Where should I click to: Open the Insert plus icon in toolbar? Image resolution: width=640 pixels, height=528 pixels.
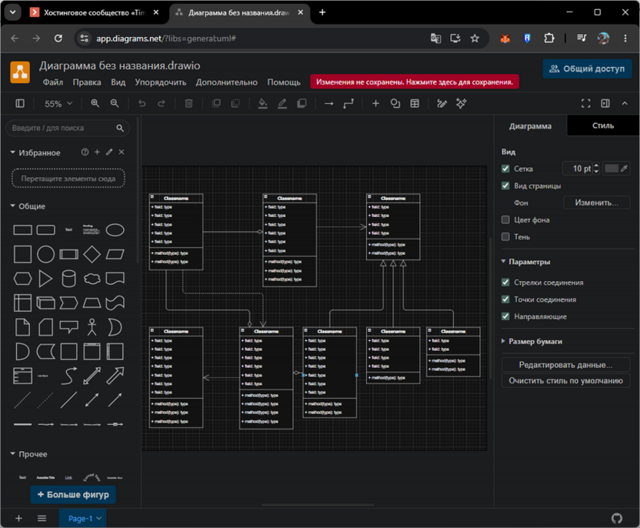375,104
